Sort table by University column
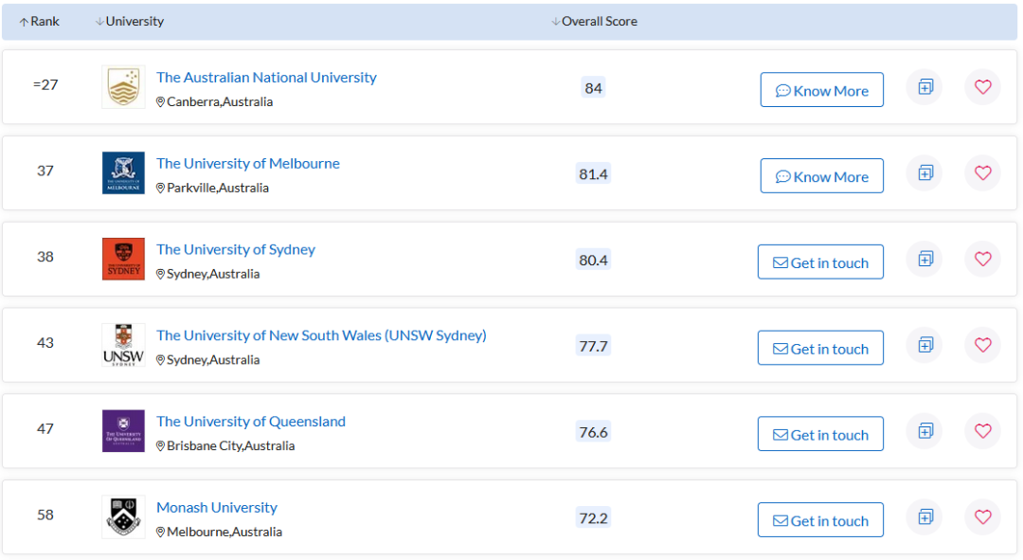Screen dimensions: 1023x560 pyautogui.click(x=129, y=22)
